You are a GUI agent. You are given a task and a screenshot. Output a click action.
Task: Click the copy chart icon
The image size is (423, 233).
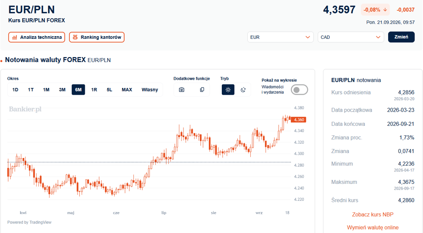click(202, 90)
